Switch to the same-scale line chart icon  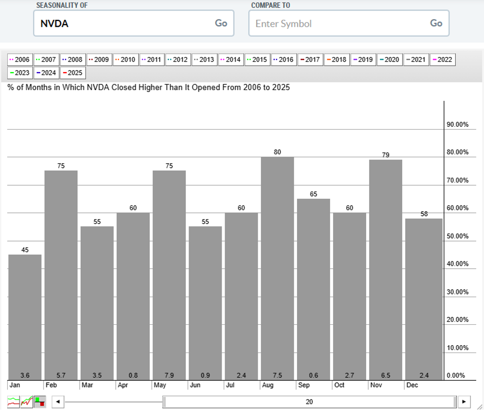click(x=26, y=402)
